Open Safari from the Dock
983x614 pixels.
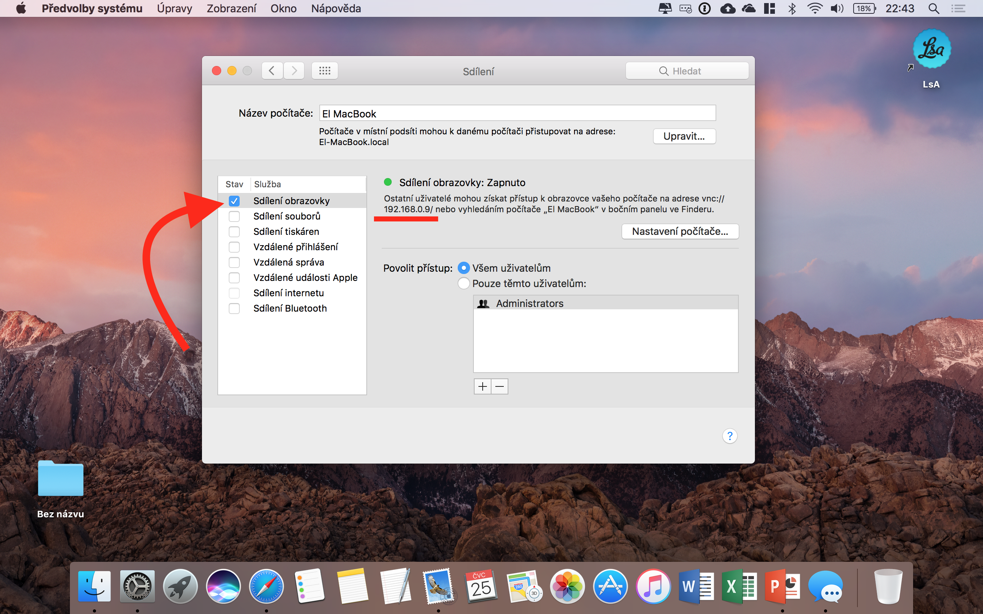click(x=266, y=586)
